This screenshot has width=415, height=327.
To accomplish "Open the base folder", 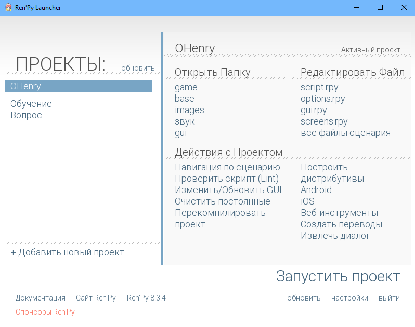I will point(185,99).
